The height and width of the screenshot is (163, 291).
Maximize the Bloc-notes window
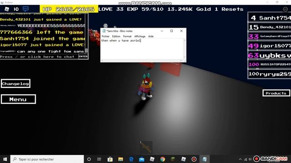coord(172,31)
